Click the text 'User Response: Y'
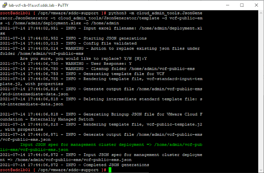This screenshot has height=173, width=264. click(111, 64)
